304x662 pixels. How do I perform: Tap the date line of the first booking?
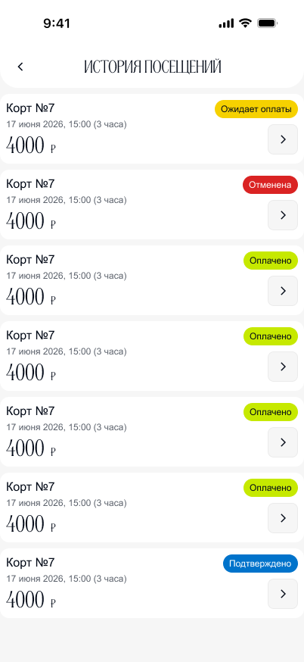click(67, 124)
